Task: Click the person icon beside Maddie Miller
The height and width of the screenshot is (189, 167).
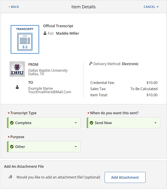Action: [x=45, y=34]
